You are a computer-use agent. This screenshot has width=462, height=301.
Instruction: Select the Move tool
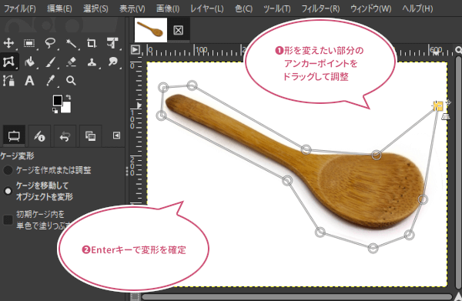[x=8, y=43]
